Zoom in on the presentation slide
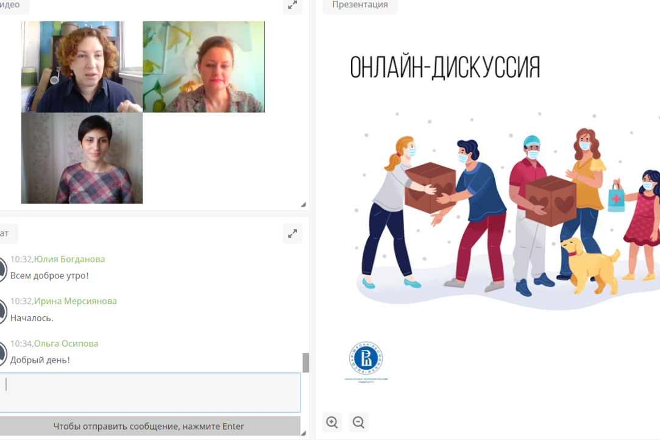This screenshot has height=440, width=660. (332, 422)
